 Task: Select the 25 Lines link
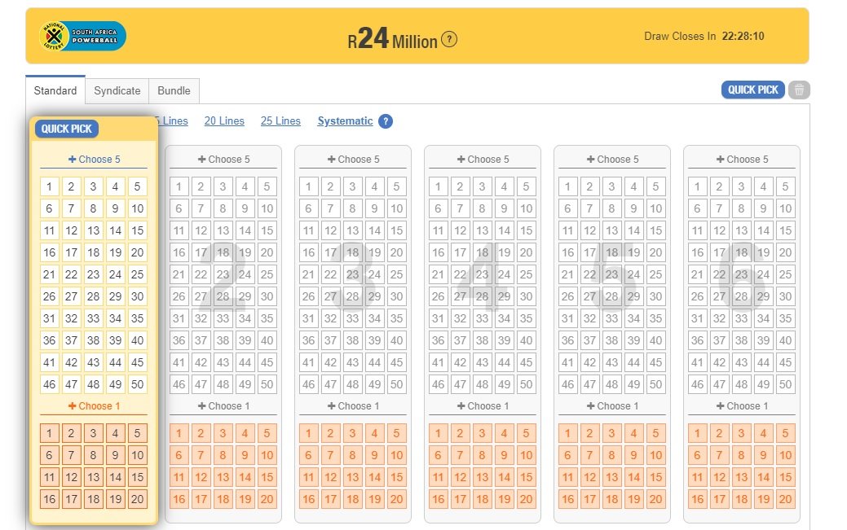tap(280, 120)
